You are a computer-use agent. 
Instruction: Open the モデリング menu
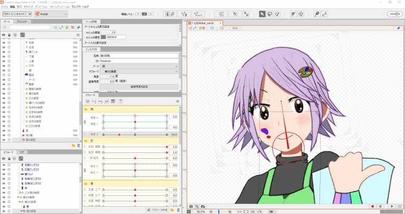point(28,7)
